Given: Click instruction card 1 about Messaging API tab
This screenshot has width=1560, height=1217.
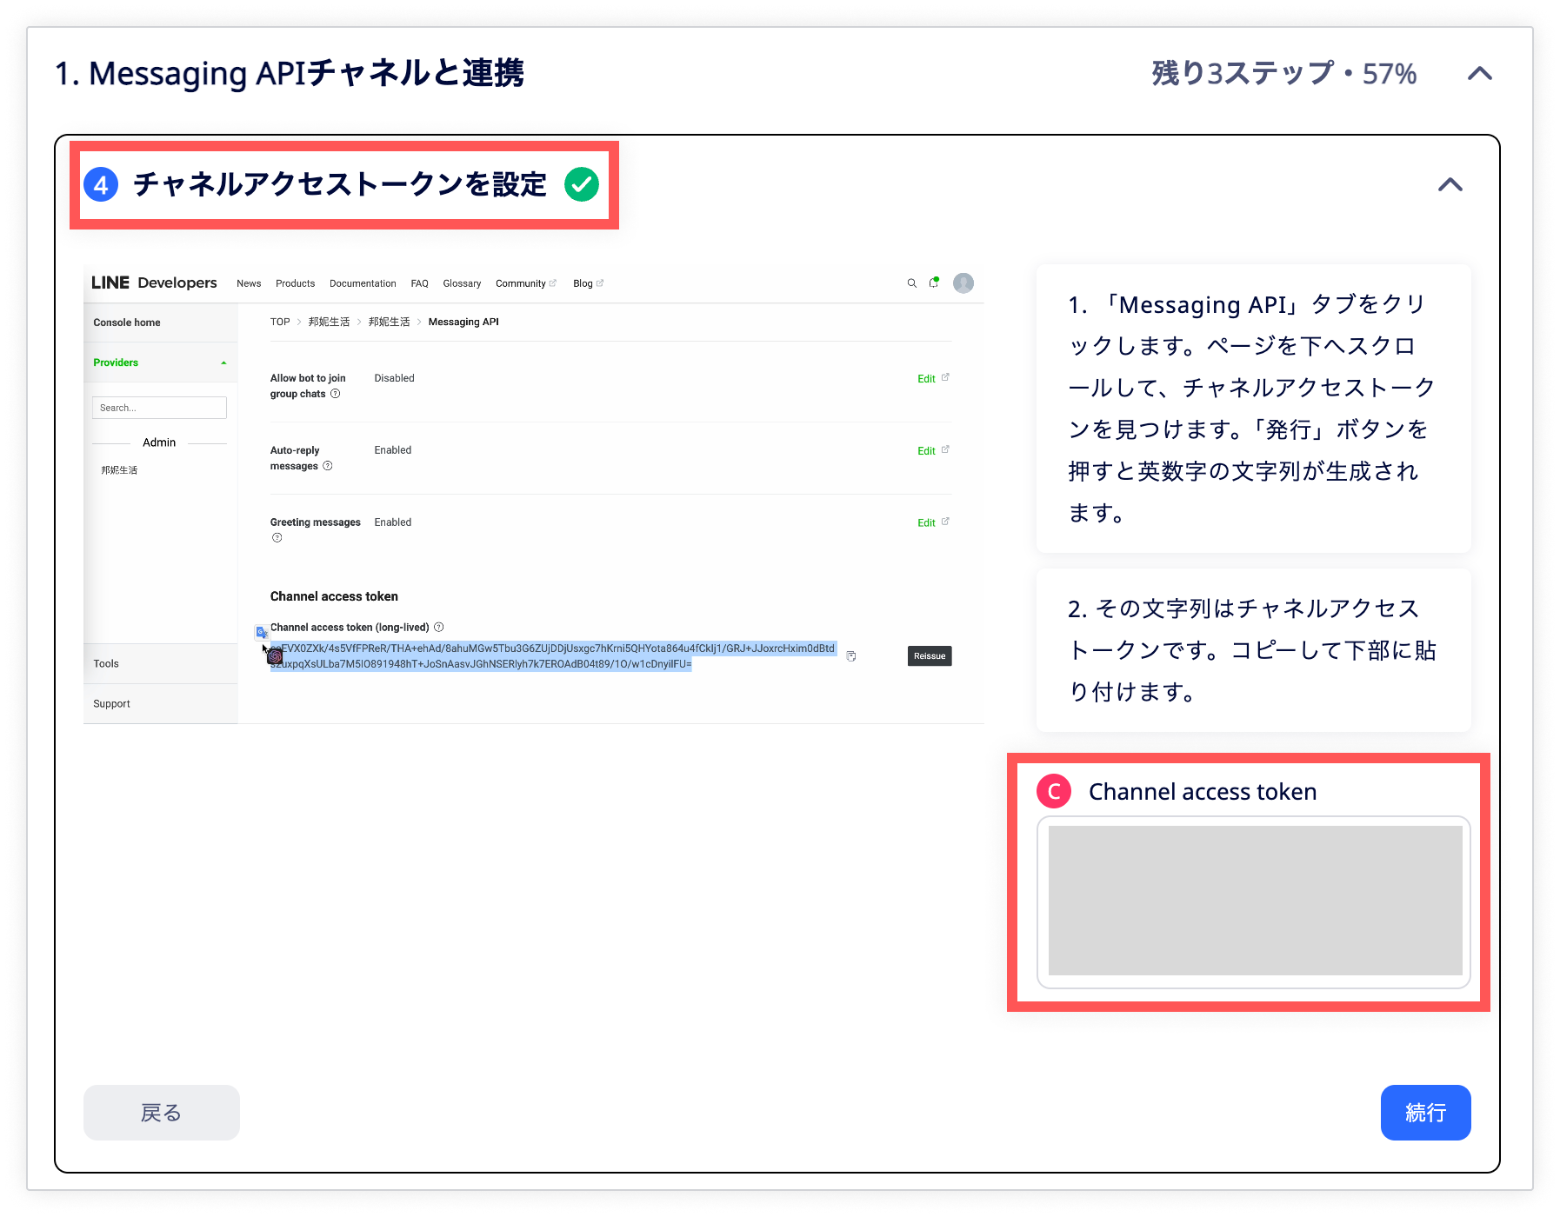Looking at the screenshot, I should pyautogui.click(x=1254, y=409).
